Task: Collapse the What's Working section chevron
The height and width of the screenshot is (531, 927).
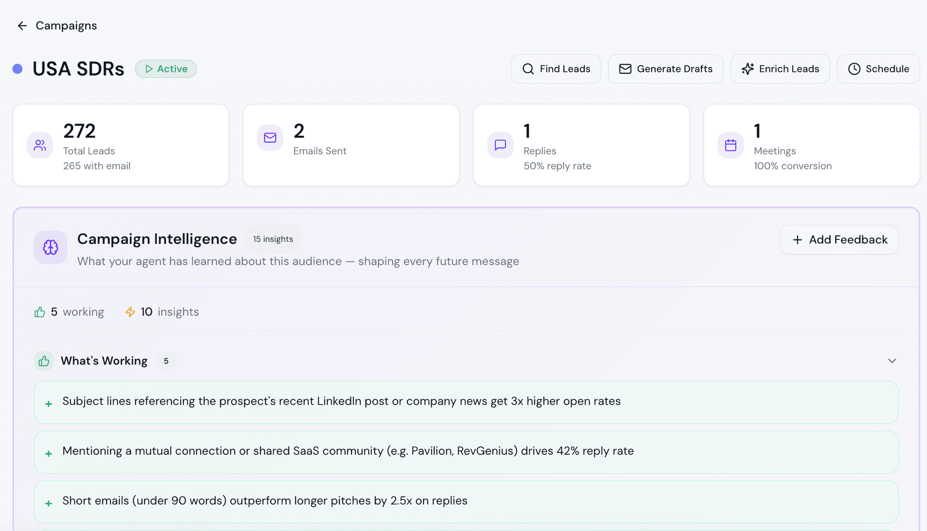Action: pyautogui.click(x=892, y=361)
